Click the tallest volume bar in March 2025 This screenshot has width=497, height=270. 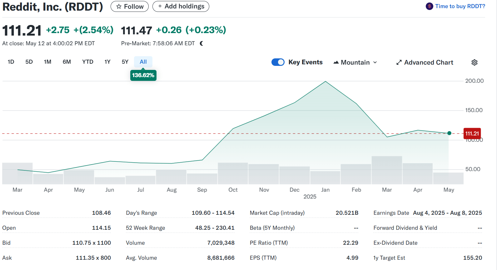387,170
